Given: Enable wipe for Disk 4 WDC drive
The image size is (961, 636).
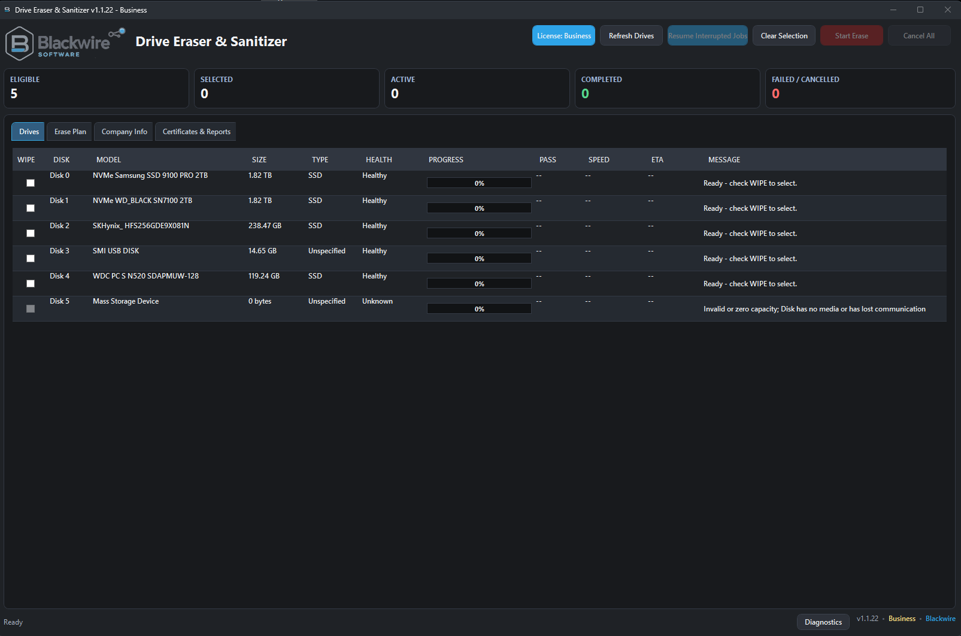Looking at the screenshot, I should [x=31, y=284].
